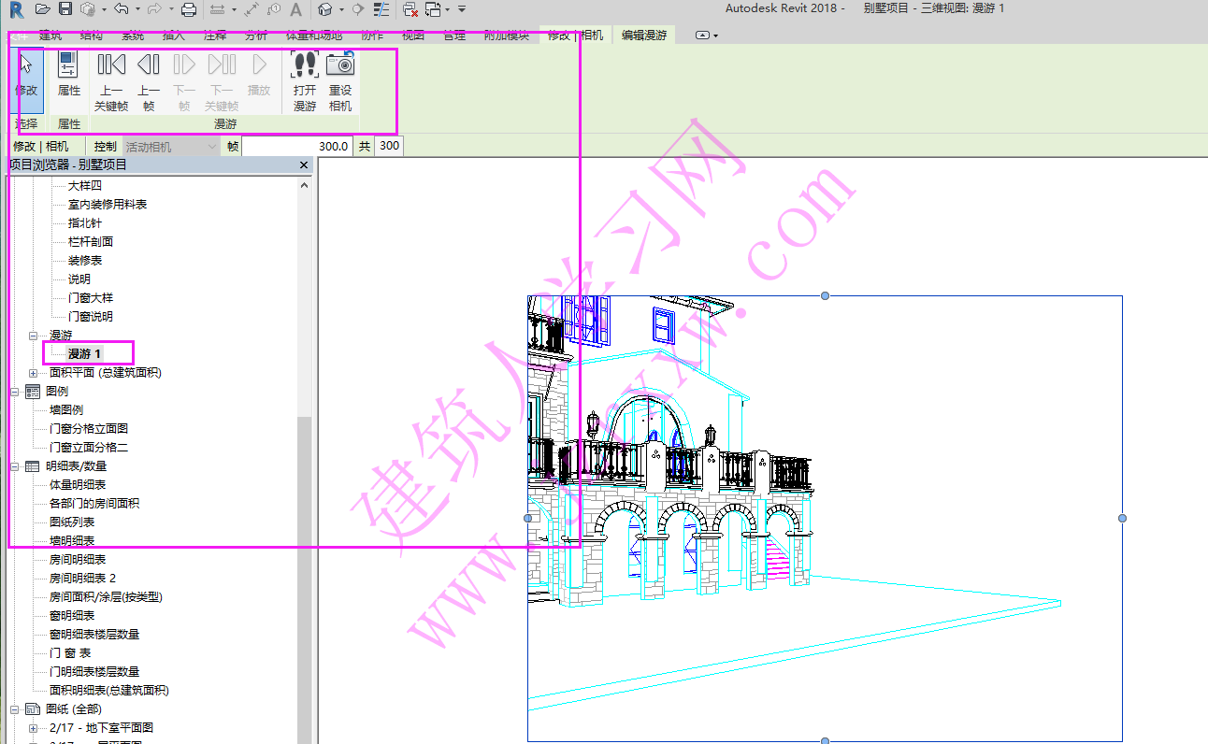Select 门明细表楼层数量 schedule
The width and height of the screenshot is (1208, 744).
(x=94, y=671)
